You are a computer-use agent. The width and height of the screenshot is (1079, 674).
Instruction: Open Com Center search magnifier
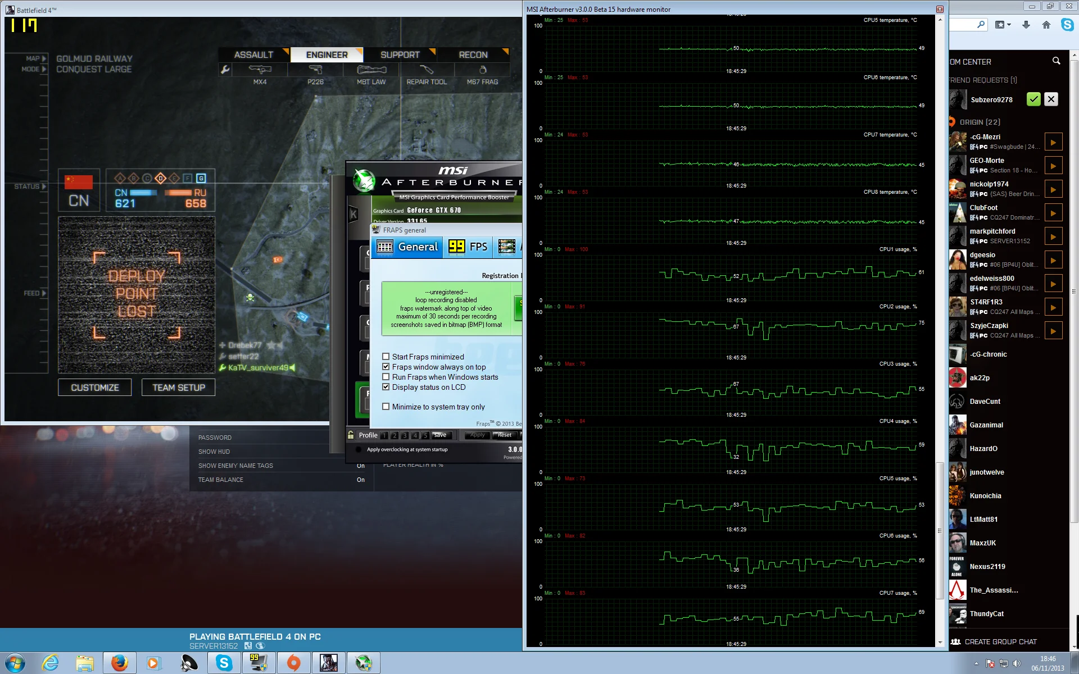(1056, 61)
